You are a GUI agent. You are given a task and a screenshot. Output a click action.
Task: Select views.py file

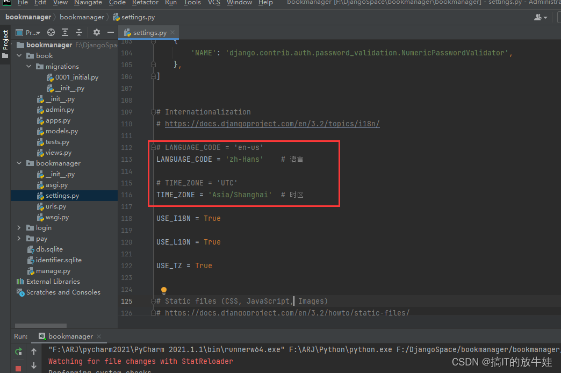coord(54,153)
